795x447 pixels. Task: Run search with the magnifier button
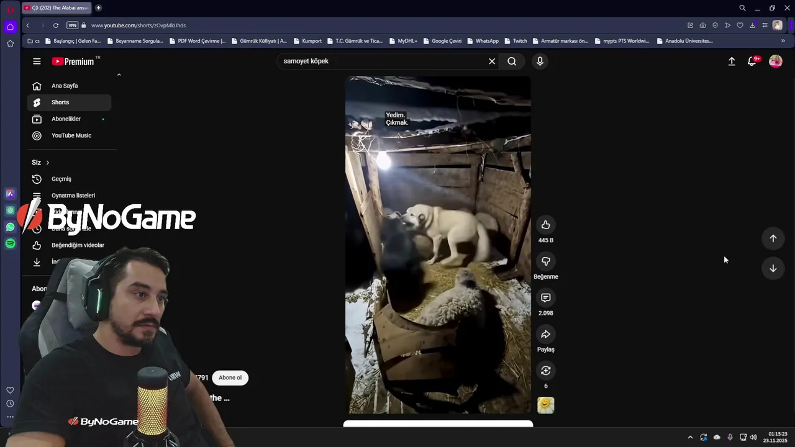coord(512,61)
